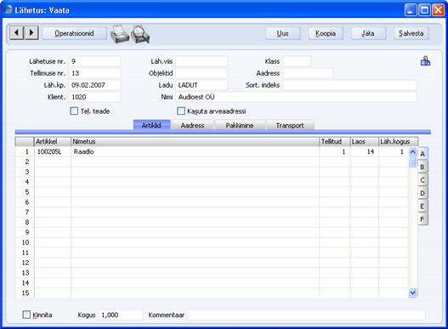Click the Aadress header field
Image resolution: width=448 pixels, height=329 pixels.
(308, 73)
